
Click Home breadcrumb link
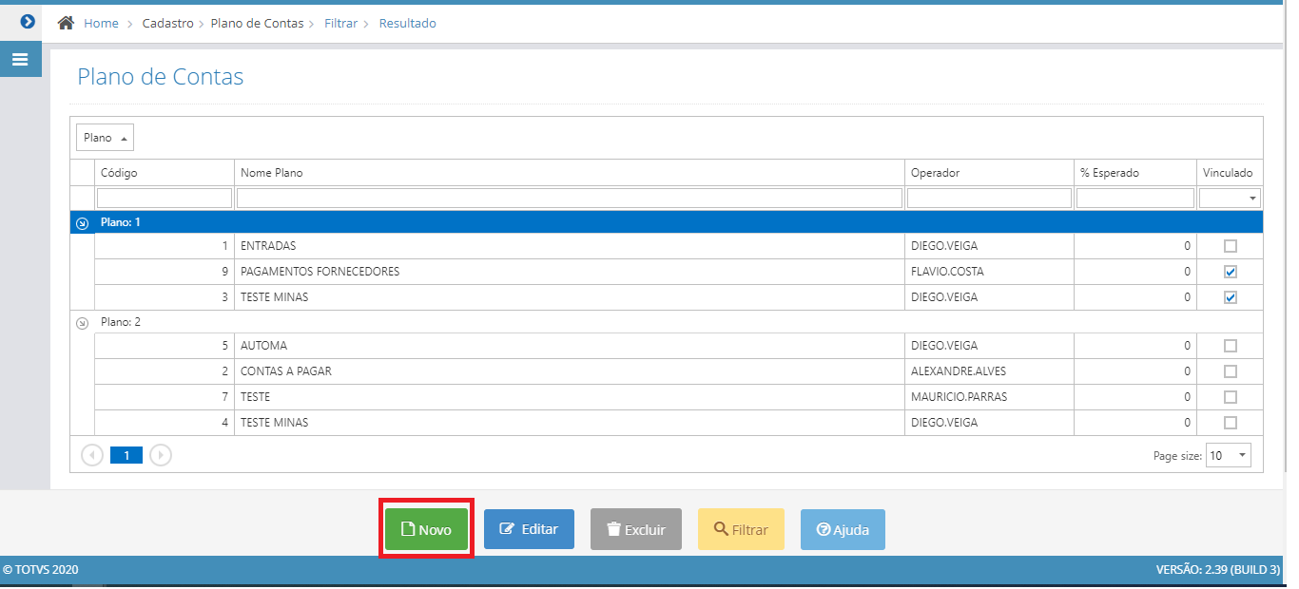101,23
